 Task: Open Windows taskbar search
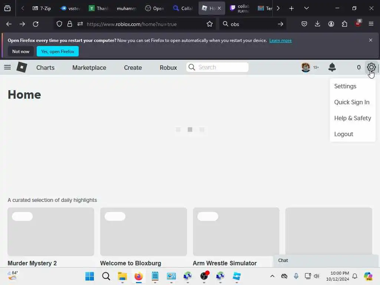click(x=106, y=276)
